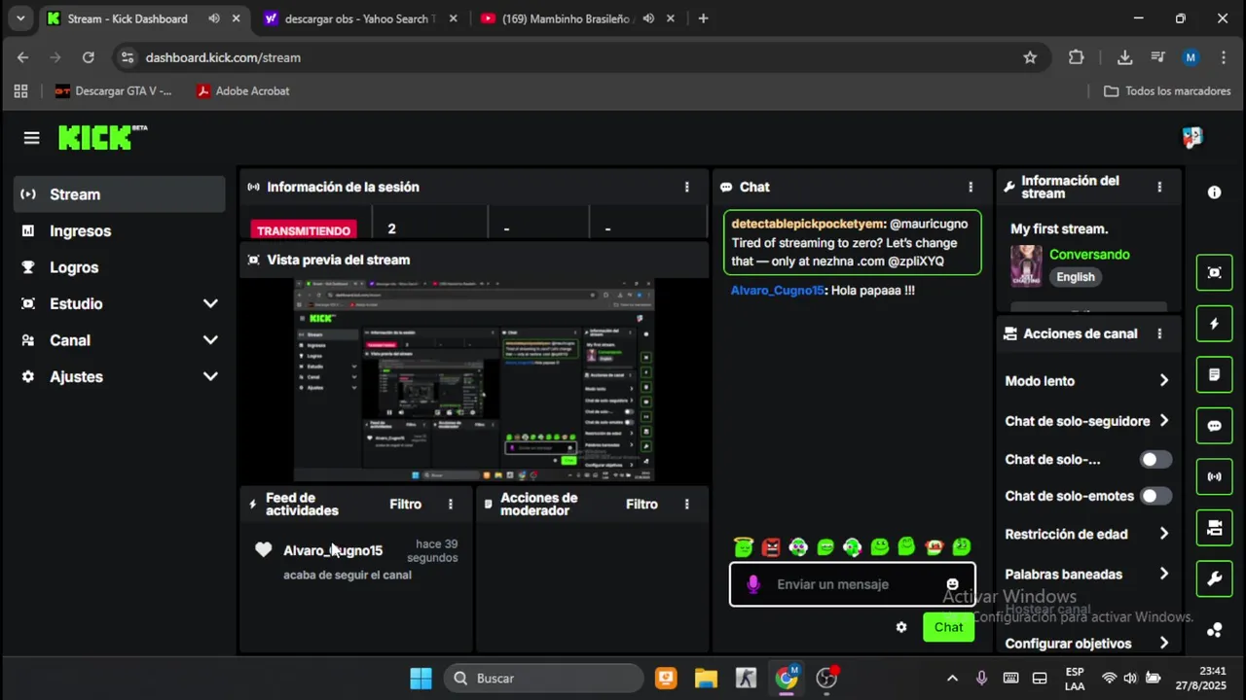
Task: Toggle the document notes icon on right rail
Action: click(1214, 374)
